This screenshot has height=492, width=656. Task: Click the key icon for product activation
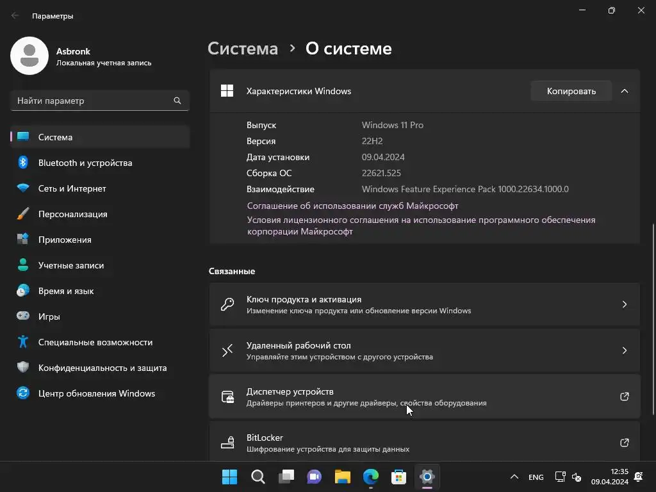coord(227,304)
